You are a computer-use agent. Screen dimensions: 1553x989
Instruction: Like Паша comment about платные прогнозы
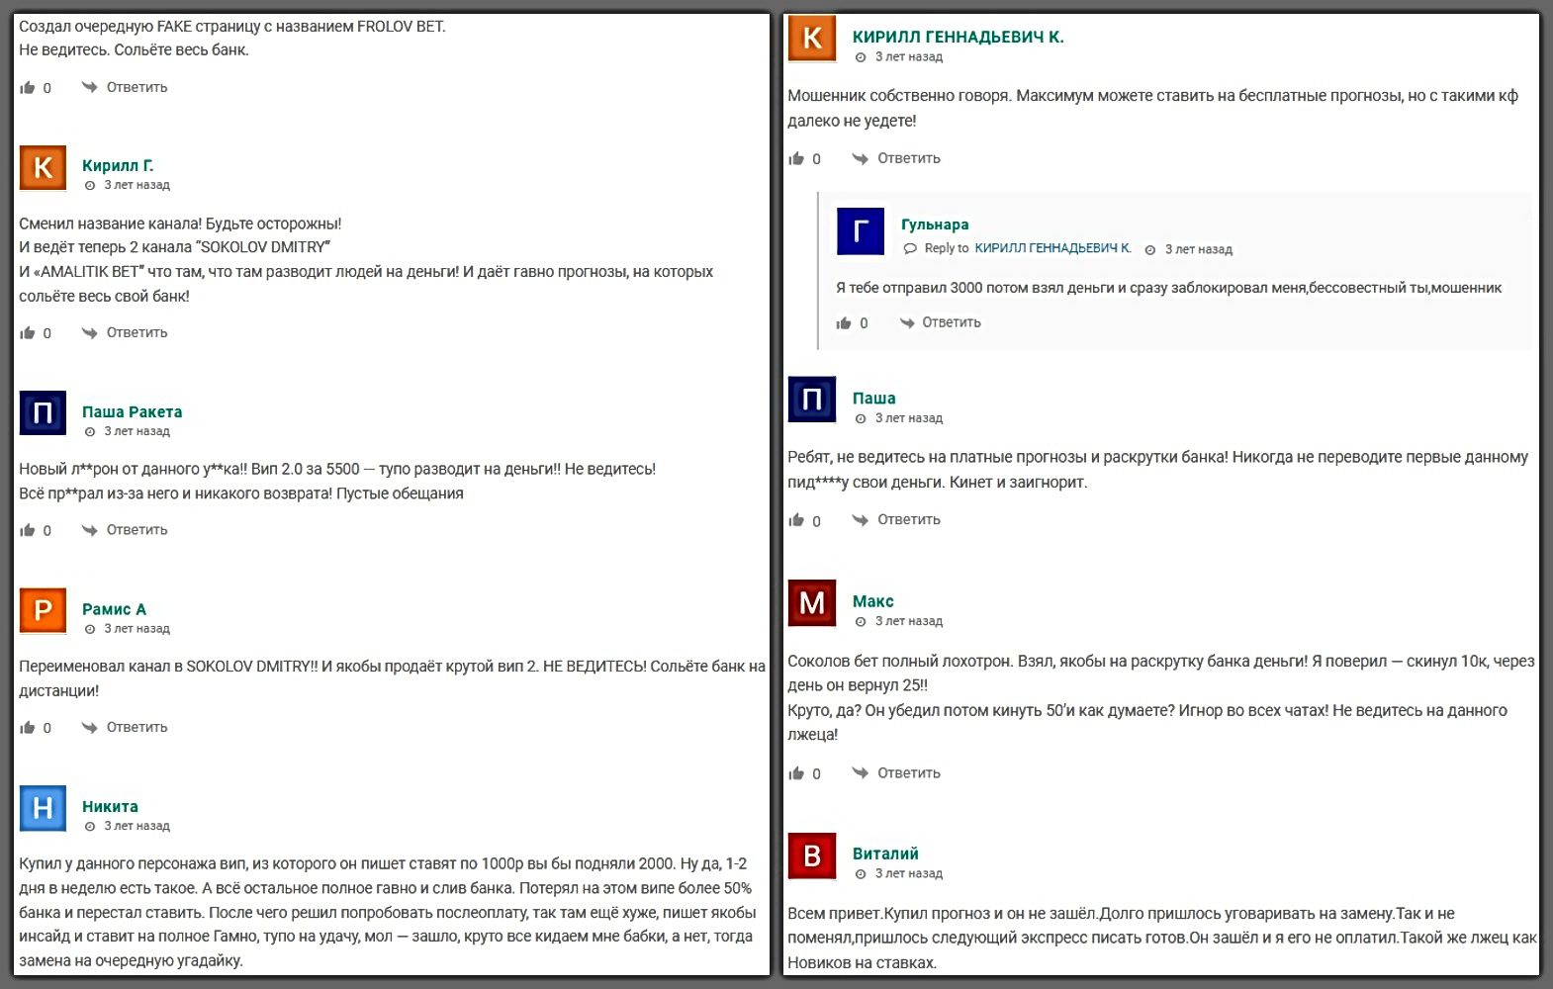point(797,521)
